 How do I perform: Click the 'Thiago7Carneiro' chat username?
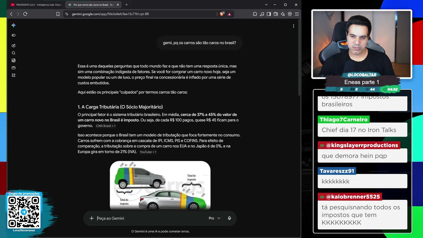point(343,120)
